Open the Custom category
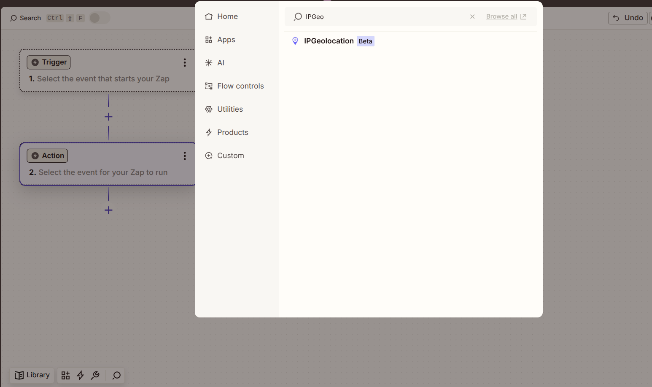The image size is (652, 387). coord(230,156)
